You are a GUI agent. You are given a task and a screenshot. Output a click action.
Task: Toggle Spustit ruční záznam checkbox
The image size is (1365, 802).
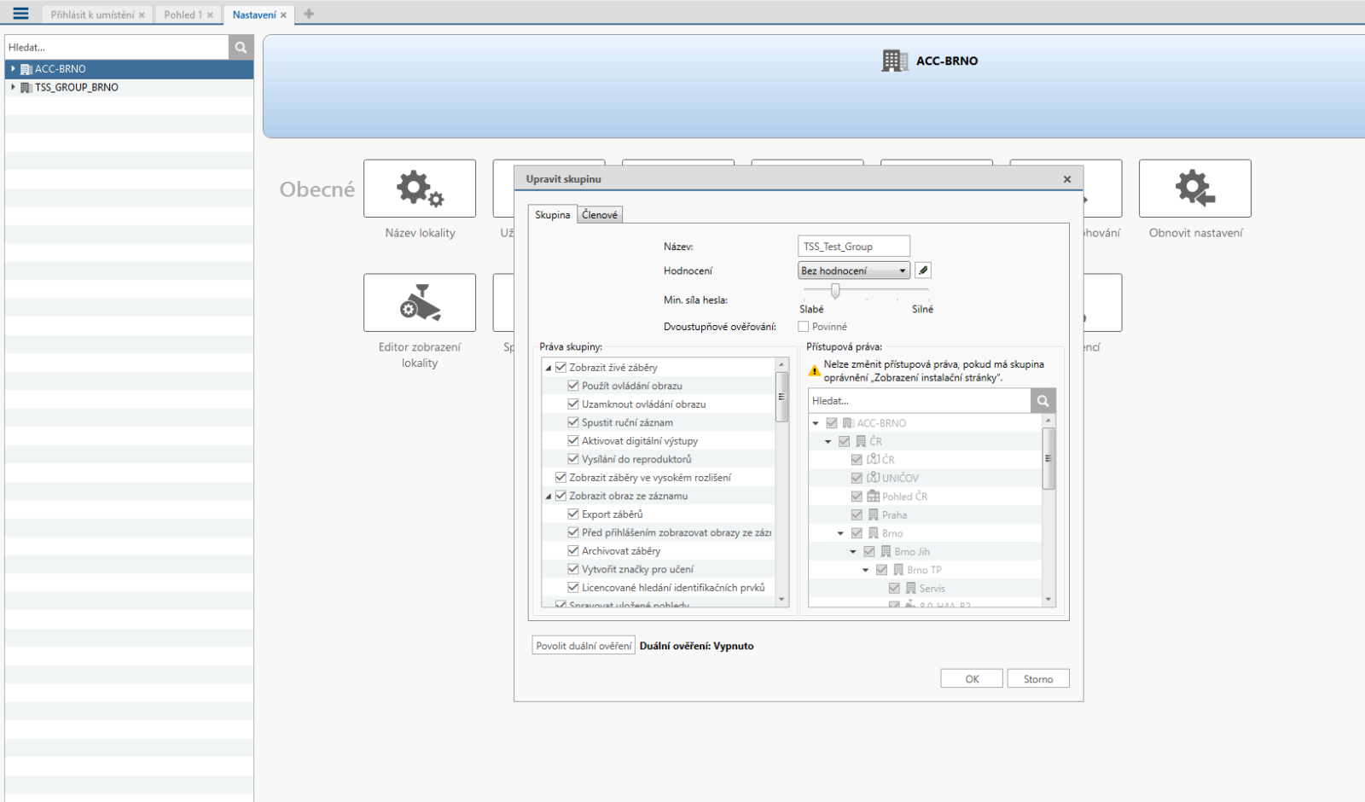click(x=573, y=422)
